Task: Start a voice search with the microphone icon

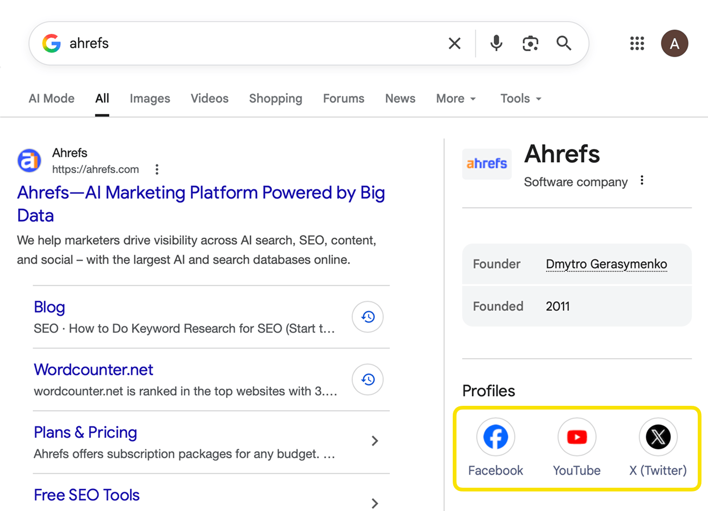Action: (496, 43)
